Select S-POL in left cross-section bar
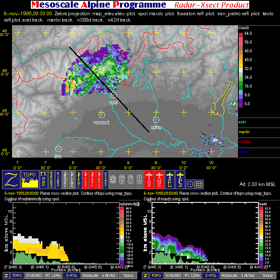 point(72,275)
